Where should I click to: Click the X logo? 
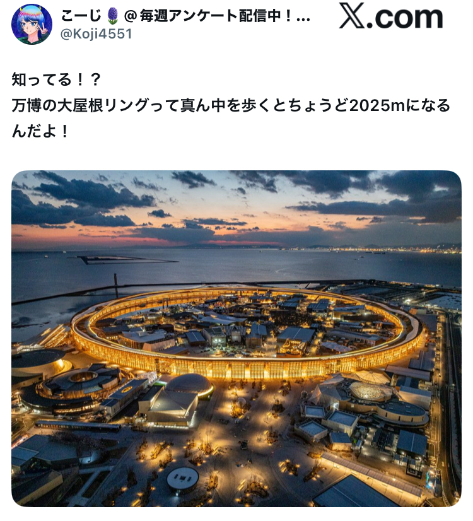point(353,16)
